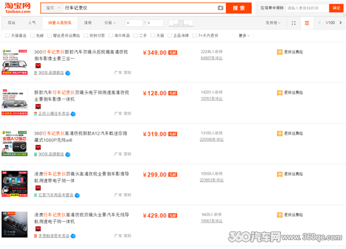Open thumbnail of ¥128.00 dash cam
The image size is (346, 249).
click(x=14, y=102)
